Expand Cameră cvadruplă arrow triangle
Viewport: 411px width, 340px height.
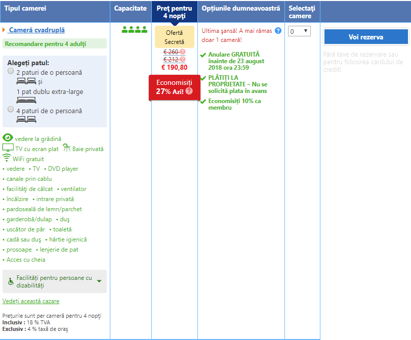pos(4,30)
